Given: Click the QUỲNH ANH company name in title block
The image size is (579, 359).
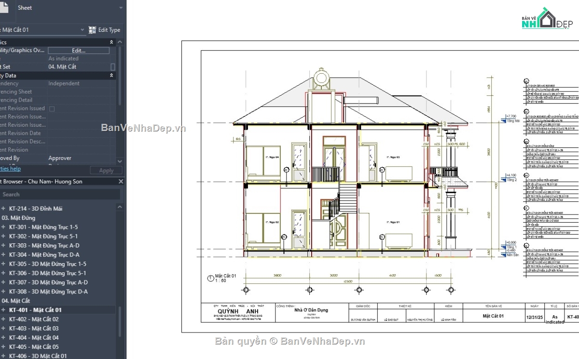Looking at the screenshot, I should click(238, 311).
